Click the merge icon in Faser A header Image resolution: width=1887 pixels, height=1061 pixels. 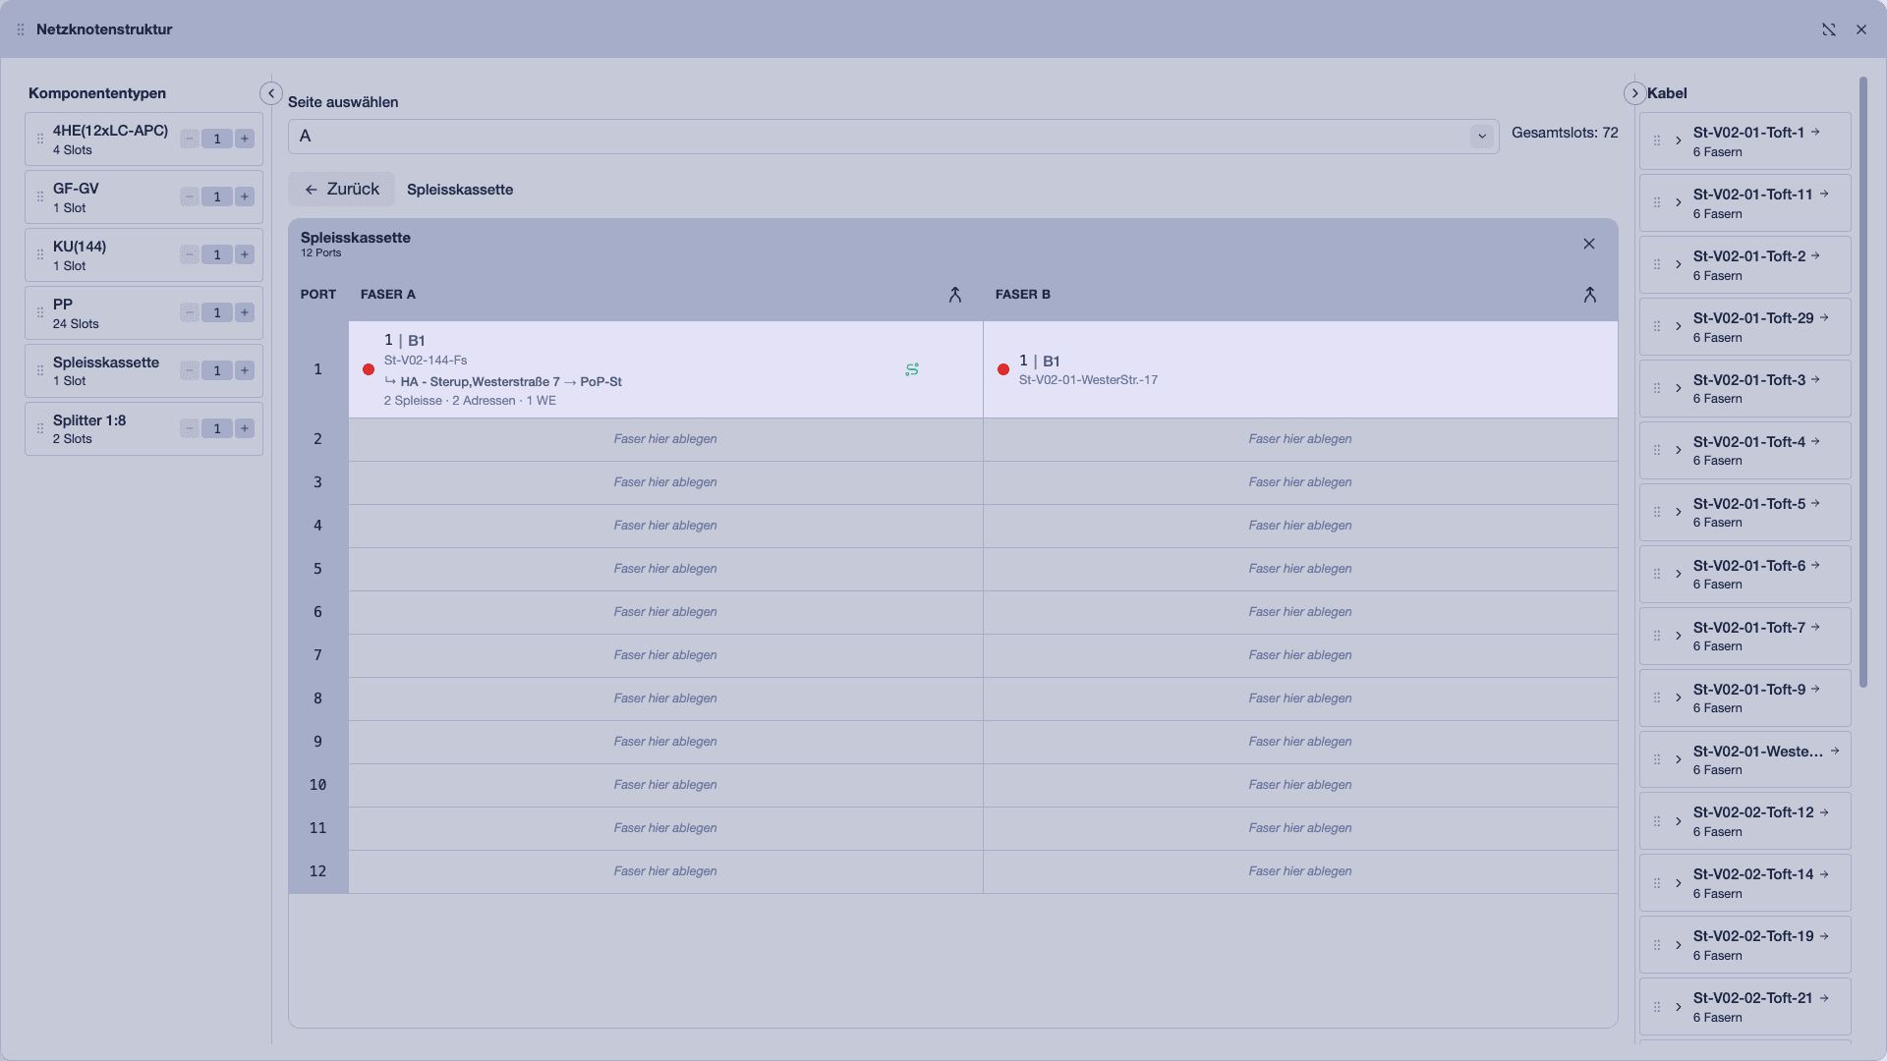pos(954,295)
